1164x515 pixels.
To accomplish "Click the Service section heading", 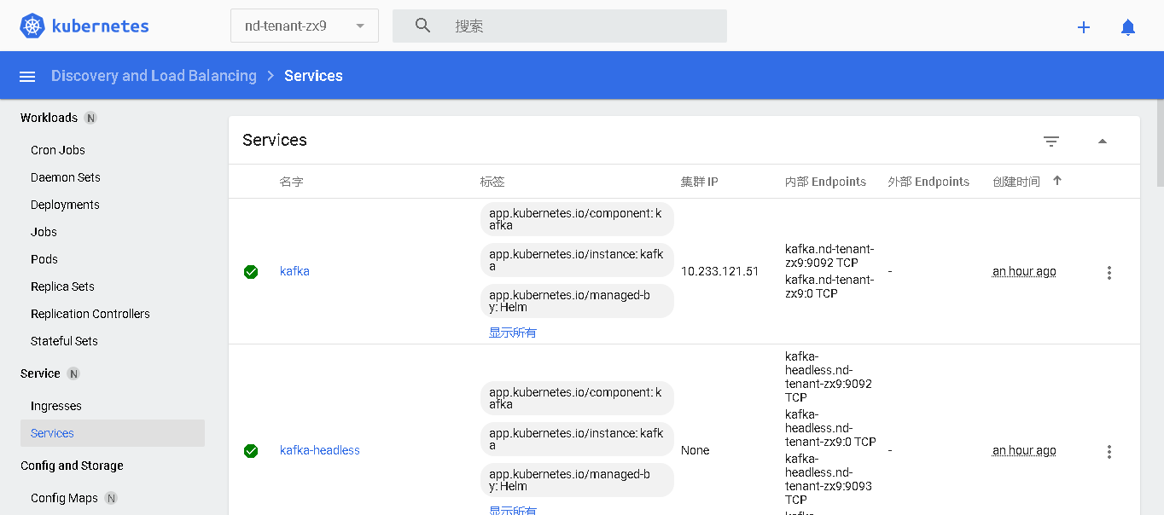I will [40, 373].
